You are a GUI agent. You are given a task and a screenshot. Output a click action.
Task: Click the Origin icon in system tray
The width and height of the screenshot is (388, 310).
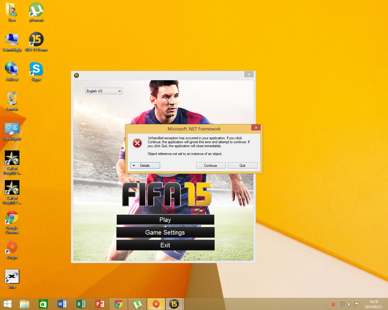333,304
